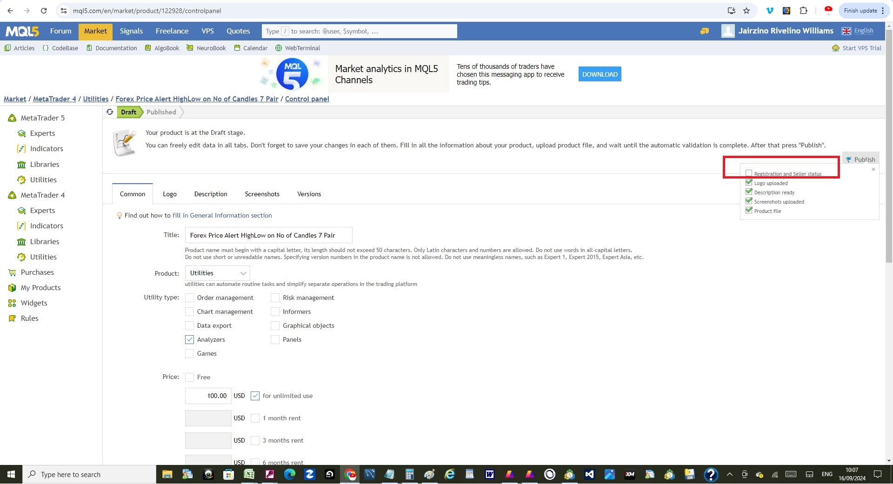Click the Widgets icon in sidebar
The image size is (893, 484).
12,303
